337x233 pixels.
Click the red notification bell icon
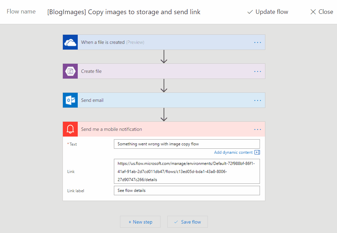(70, 129)
